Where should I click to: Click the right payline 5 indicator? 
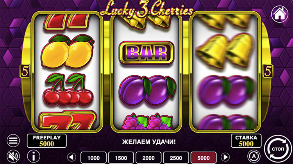tap(268, 71)
